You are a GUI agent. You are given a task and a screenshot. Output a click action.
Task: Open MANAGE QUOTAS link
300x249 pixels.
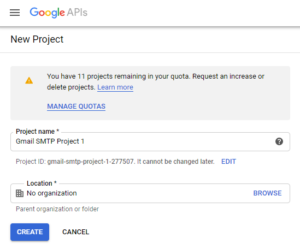tap(76, 106)
